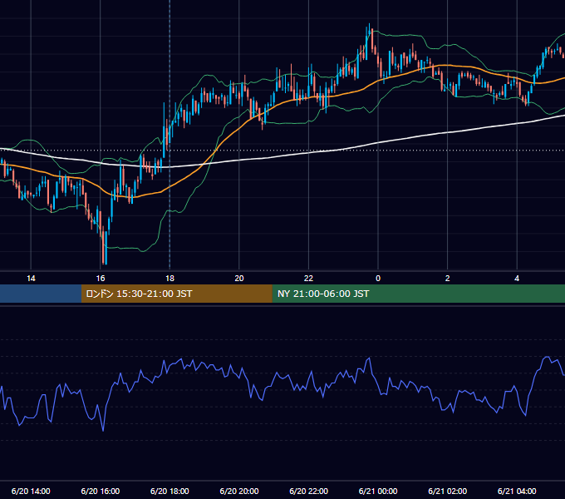Click the 6/20 18:00 date label
565x499 pixels.
coord(169,491)
